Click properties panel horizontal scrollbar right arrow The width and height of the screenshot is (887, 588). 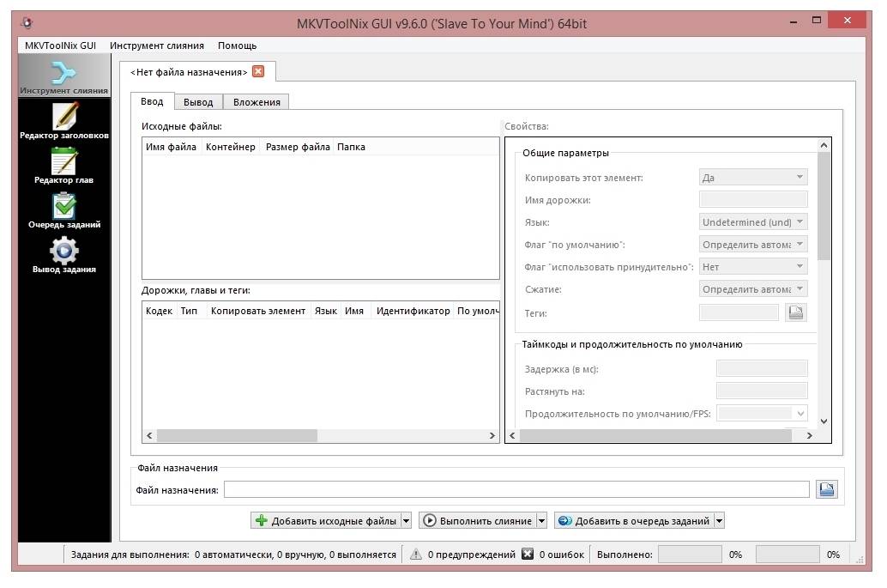pos(810,435)
